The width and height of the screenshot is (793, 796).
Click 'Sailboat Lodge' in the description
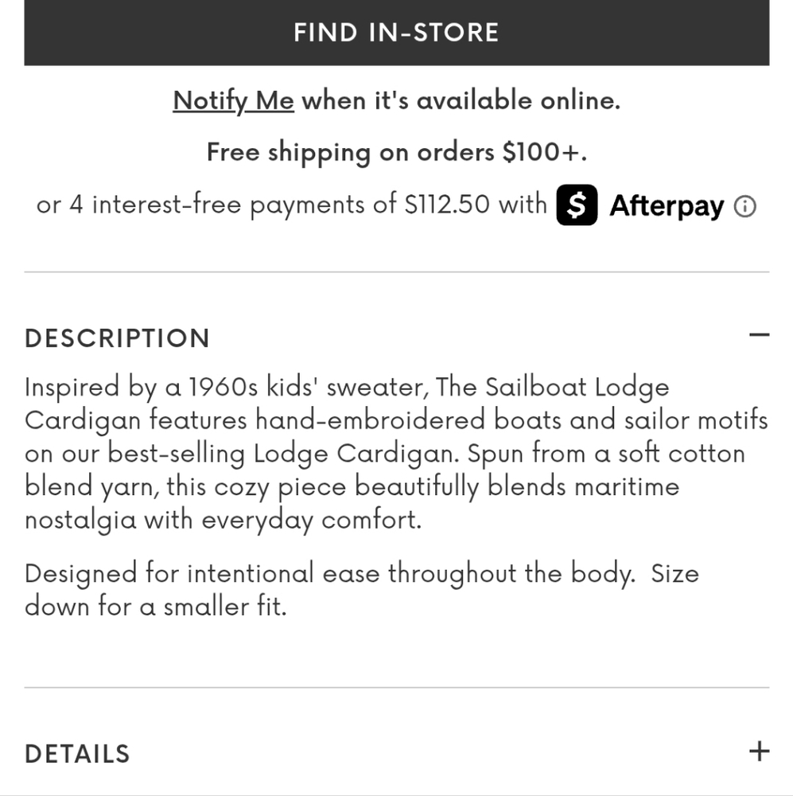click(577, 387)
